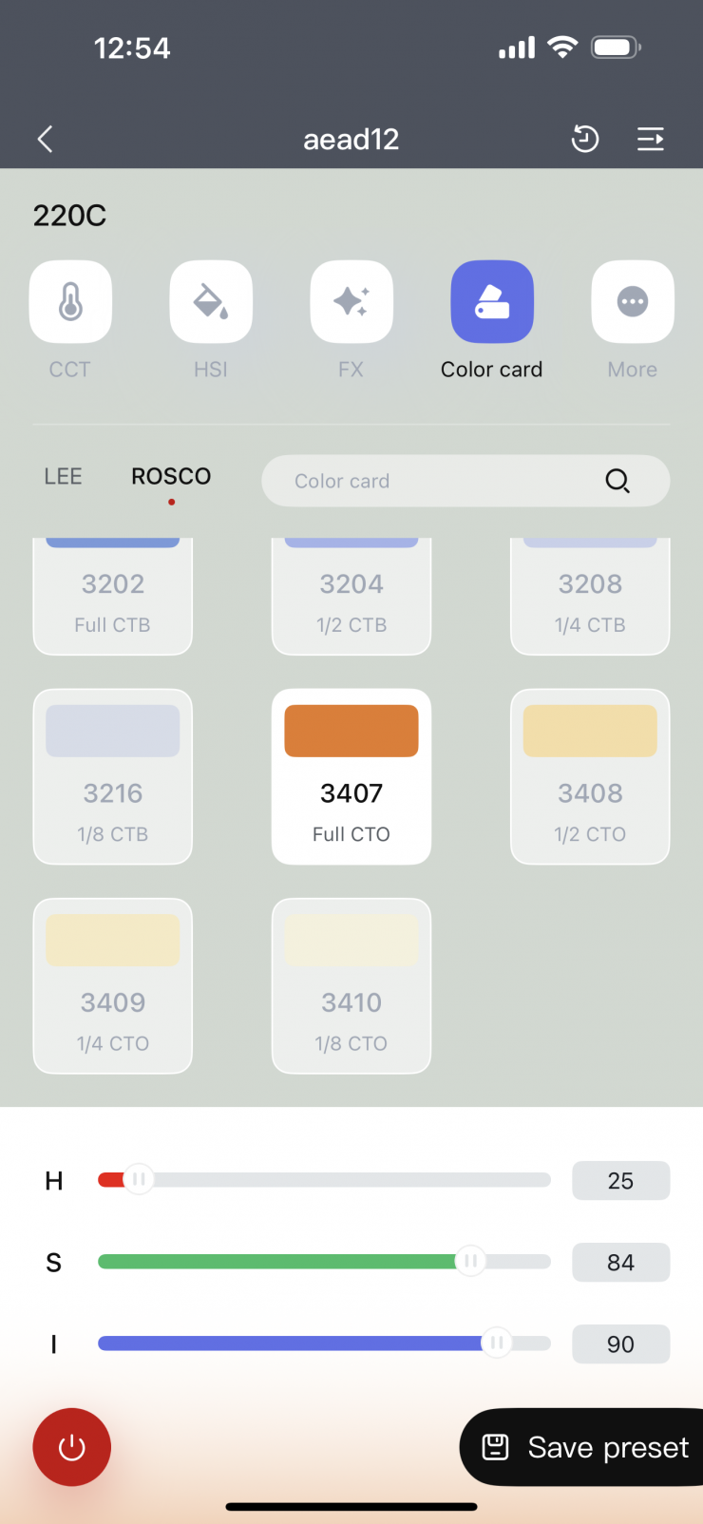Tap the search magnifier icon
The image size is (703, 1524).
tap(617, 481)
